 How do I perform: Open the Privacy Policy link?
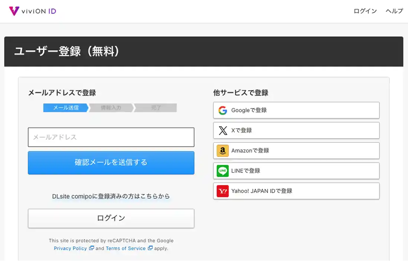70,248
